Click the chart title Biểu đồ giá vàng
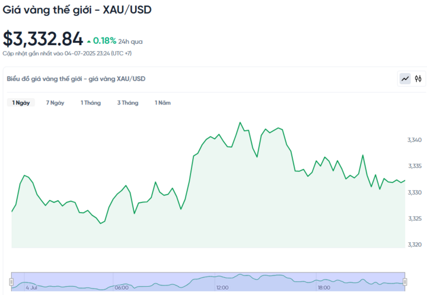The width and height of the screenshot is (427, 295). pos(76,79)
